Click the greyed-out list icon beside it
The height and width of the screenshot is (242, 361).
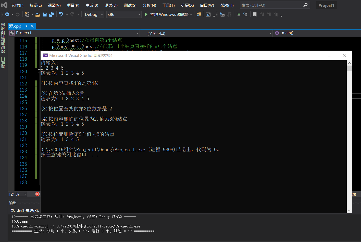click(229, 15)
